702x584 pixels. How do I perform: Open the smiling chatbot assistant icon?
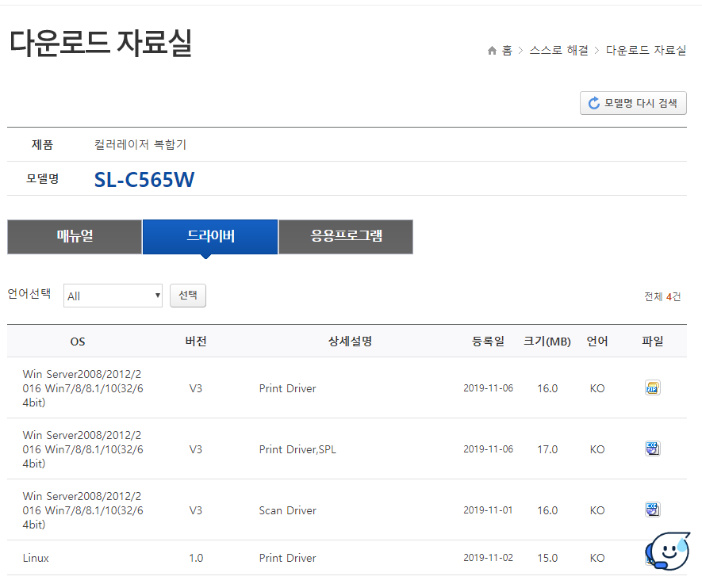(x=667, y=551)
